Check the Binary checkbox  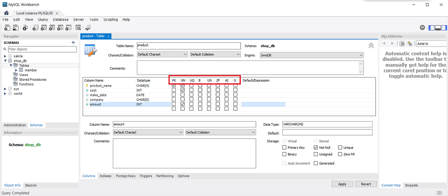[x=285, y=154]
